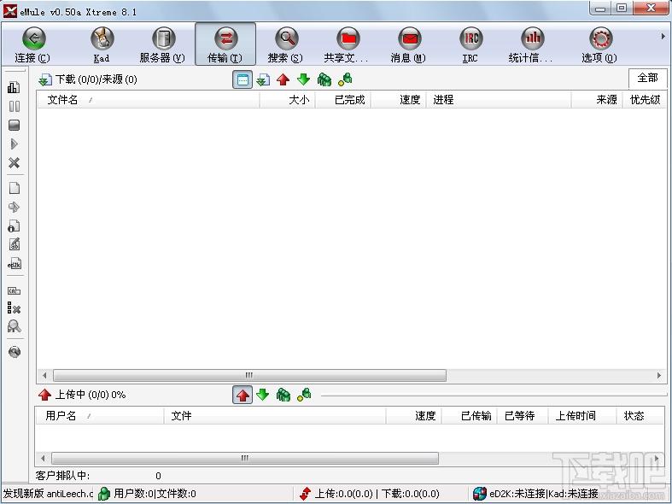
Task: Open the Kad network panel
Action: (x=102, y=44)
